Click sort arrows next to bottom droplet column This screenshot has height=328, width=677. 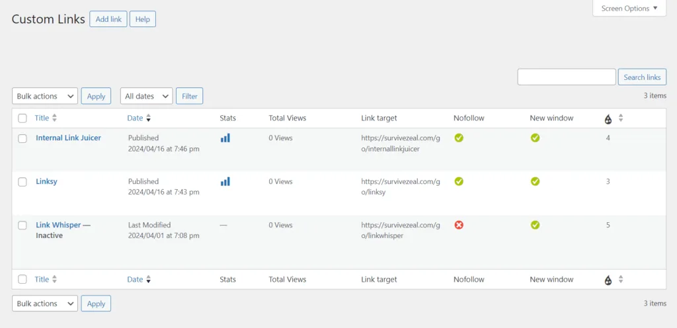(621, 279)
